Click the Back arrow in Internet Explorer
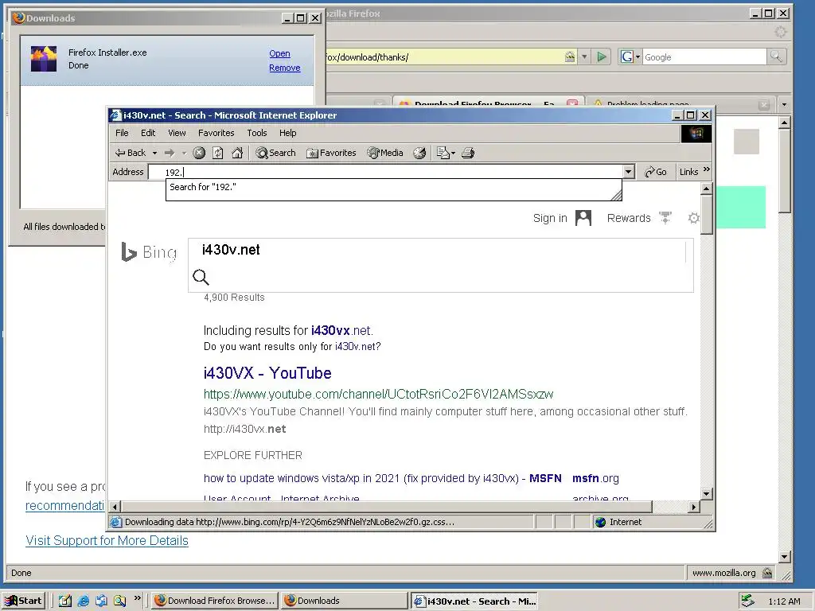Image resolution: width=815 pixels, height=611 pixels. [x=131, y=153]
